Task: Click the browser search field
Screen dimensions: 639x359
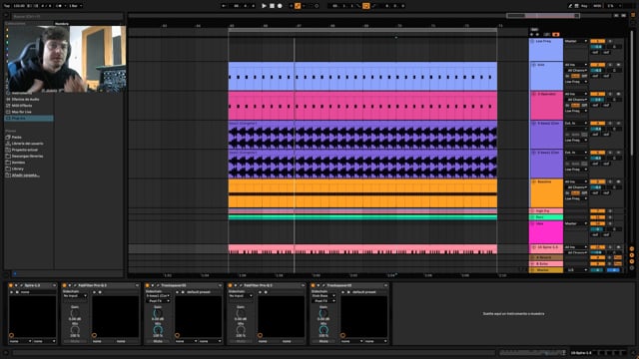Action: coord(67,16)
